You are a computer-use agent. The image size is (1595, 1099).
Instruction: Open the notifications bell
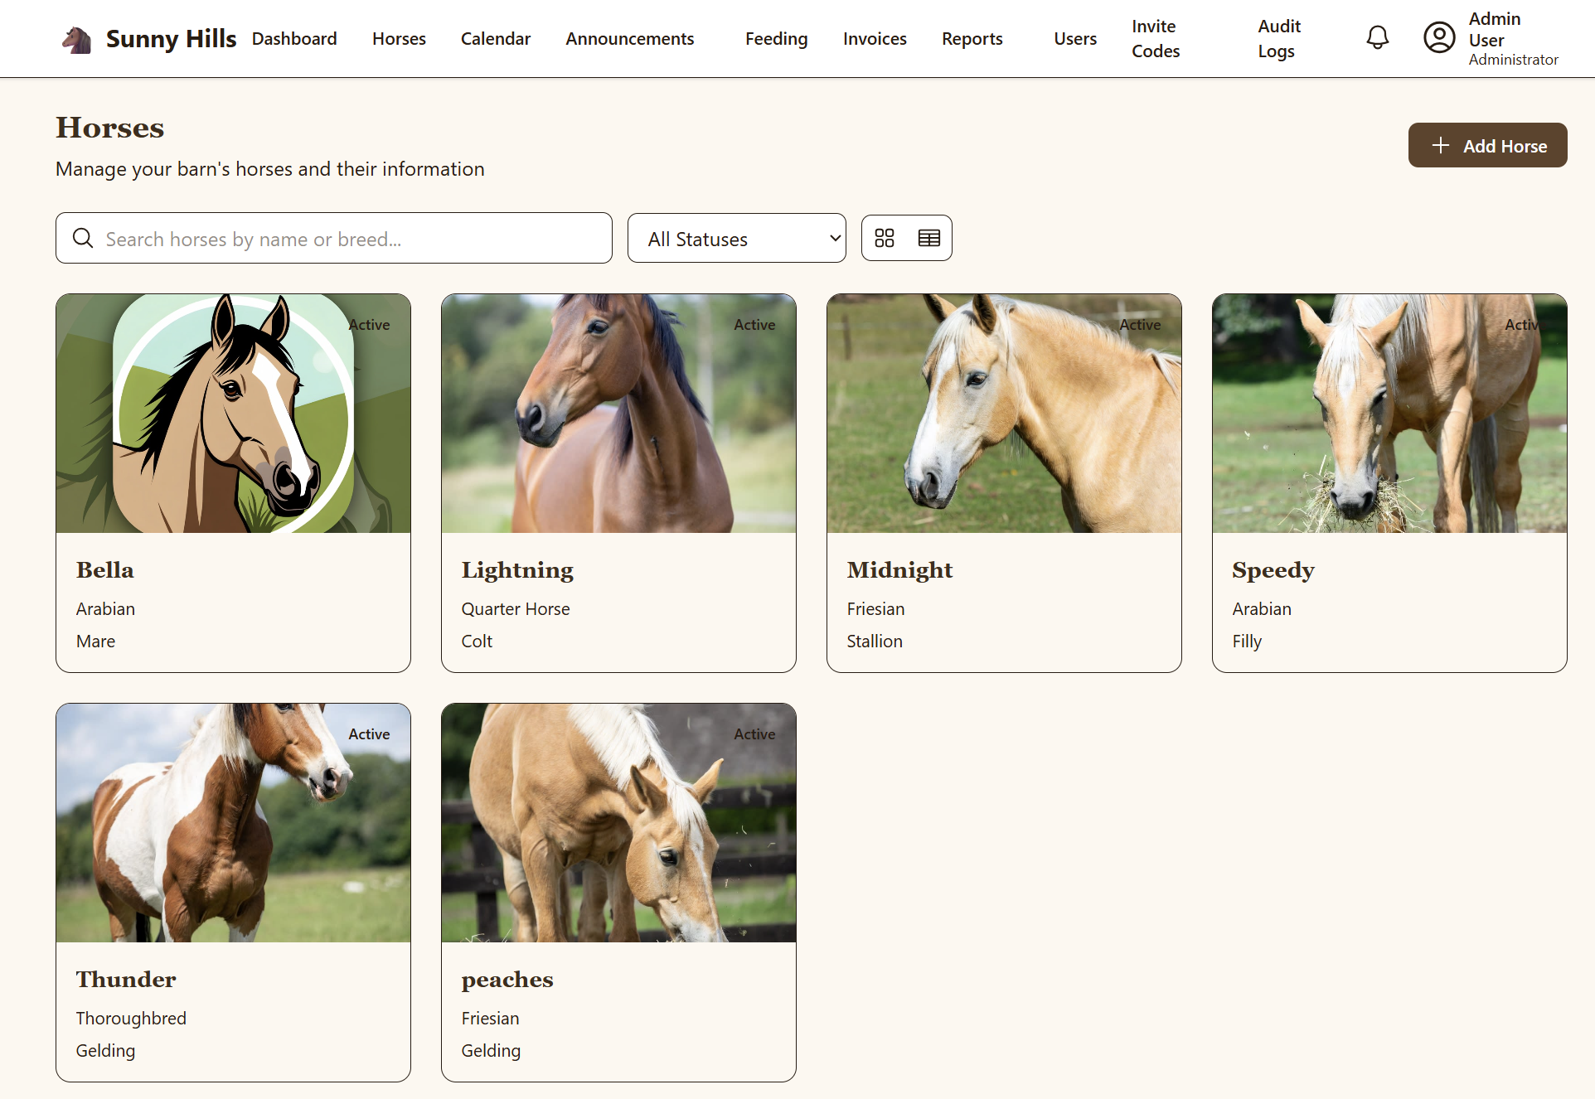point(1377,37)
